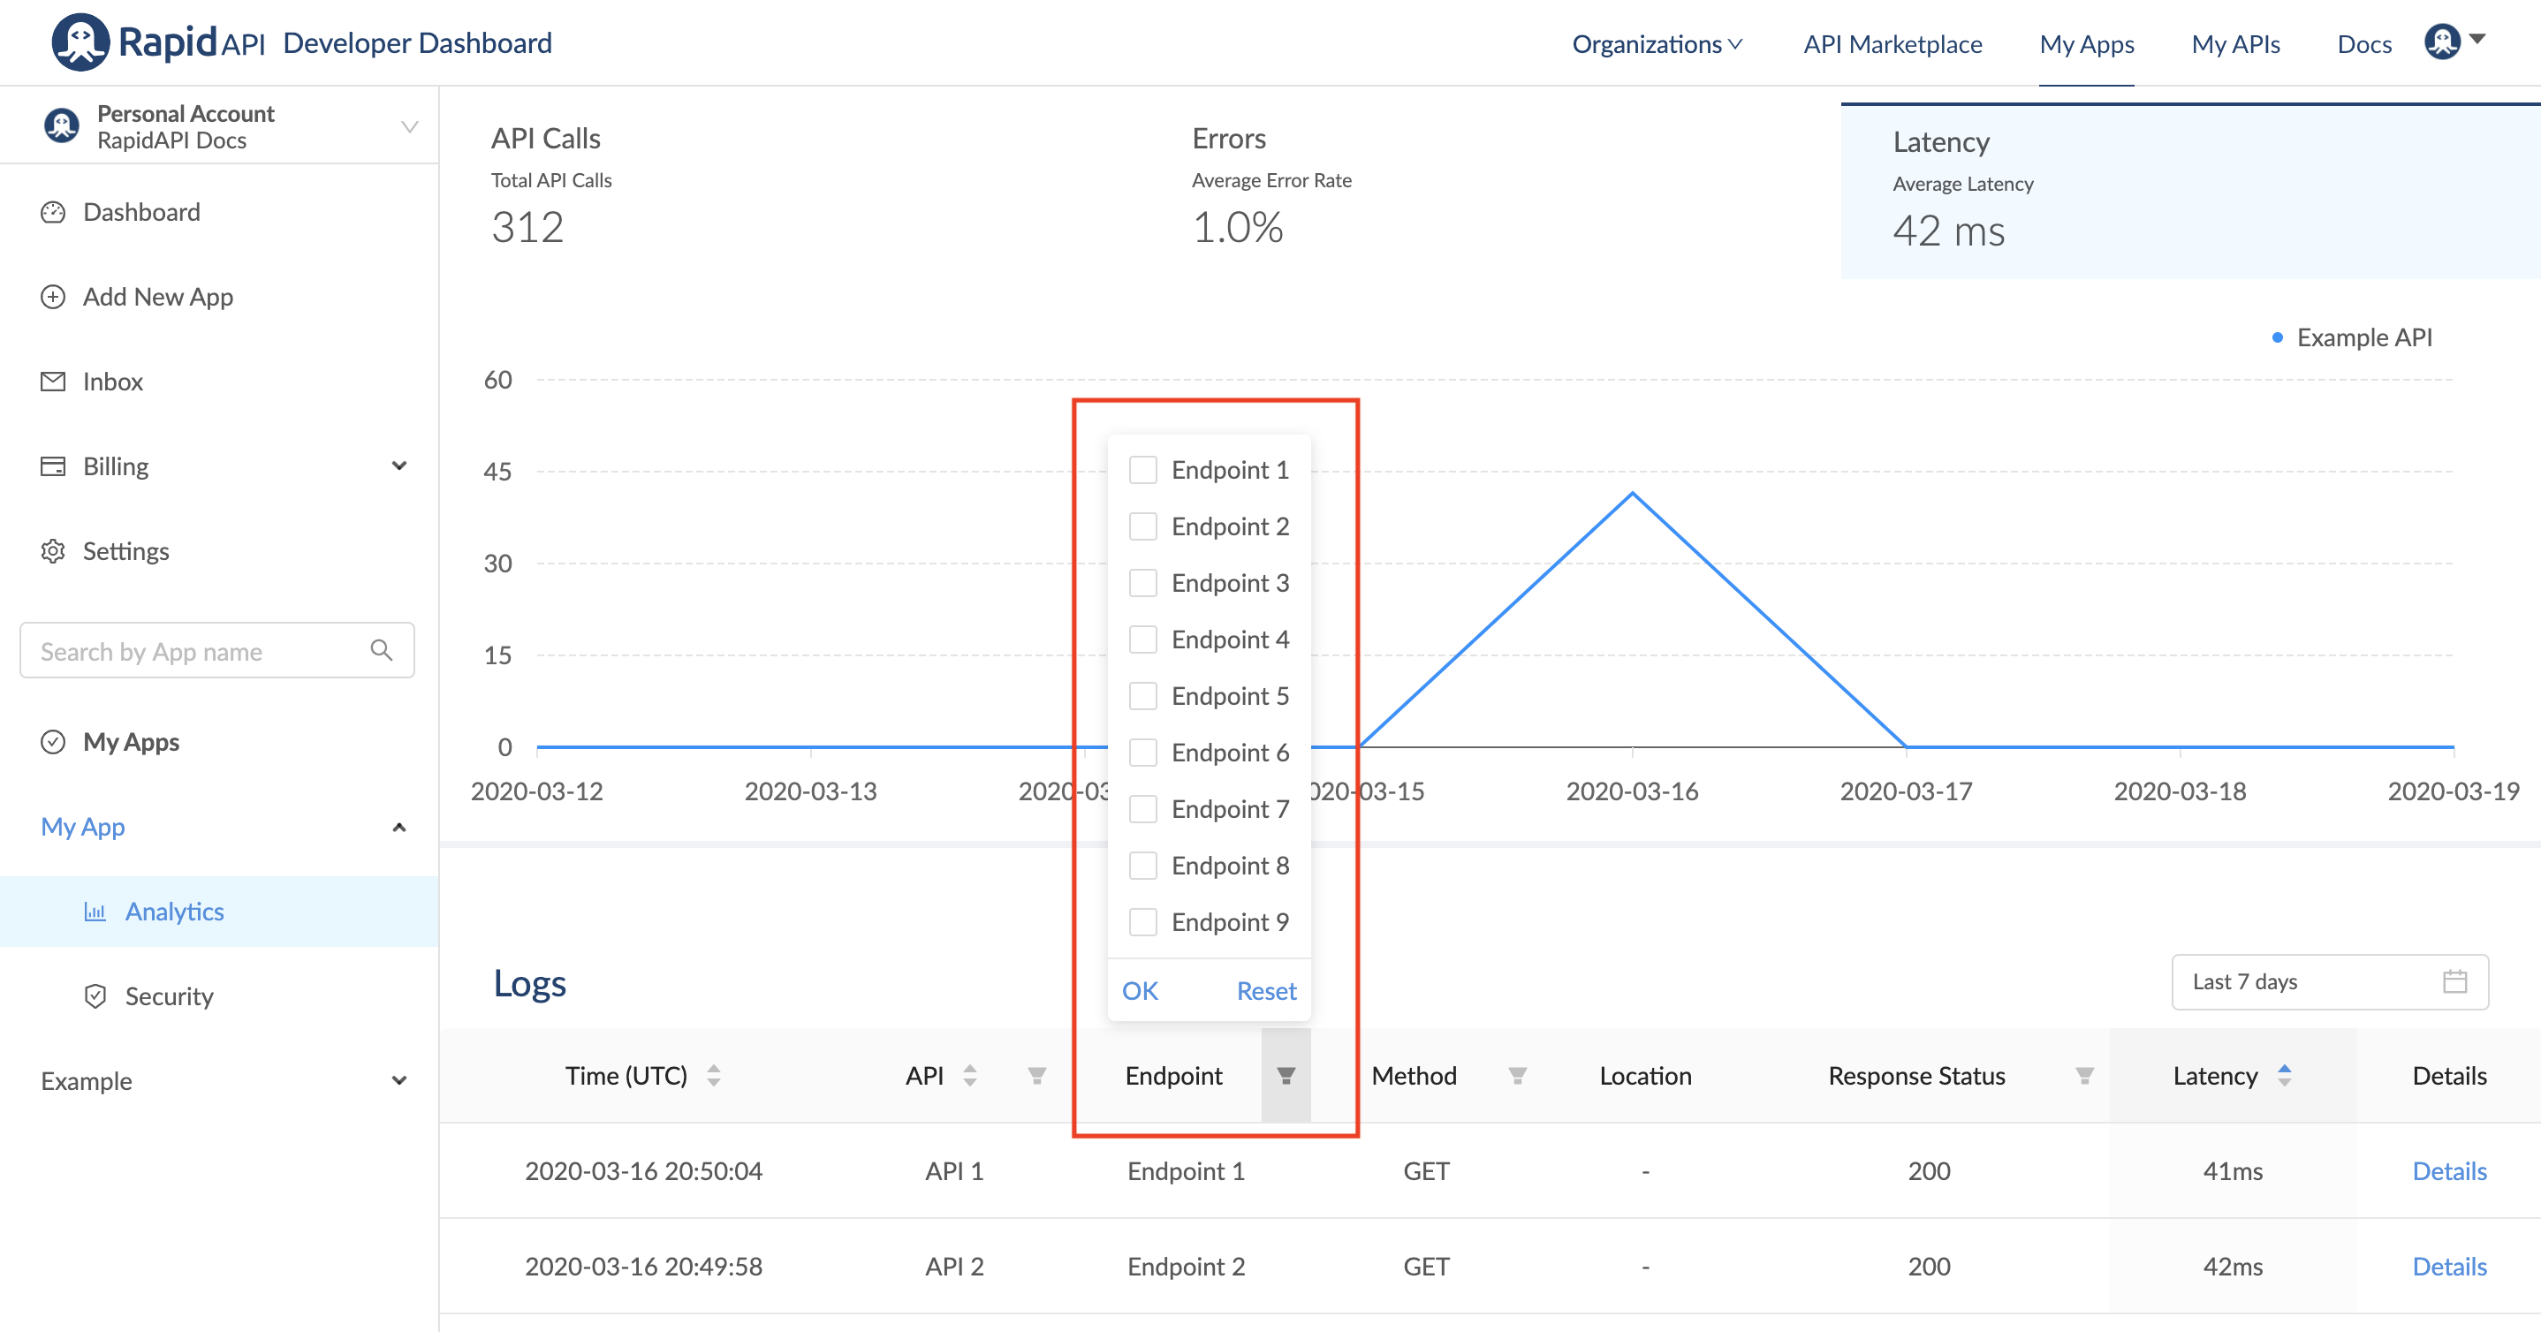Check the Endpoint 9 checkbox
2541x1332 pixels.
[1142, 922]
